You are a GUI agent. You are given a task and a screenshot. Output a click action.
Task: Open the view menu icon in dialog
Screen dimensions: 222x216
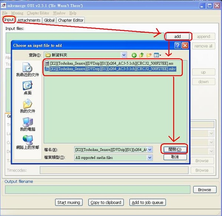click(x=158, y=55)
